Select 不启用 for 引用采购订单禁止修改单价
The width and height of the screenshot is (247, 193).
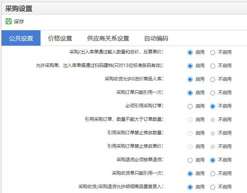coord(212,147)
